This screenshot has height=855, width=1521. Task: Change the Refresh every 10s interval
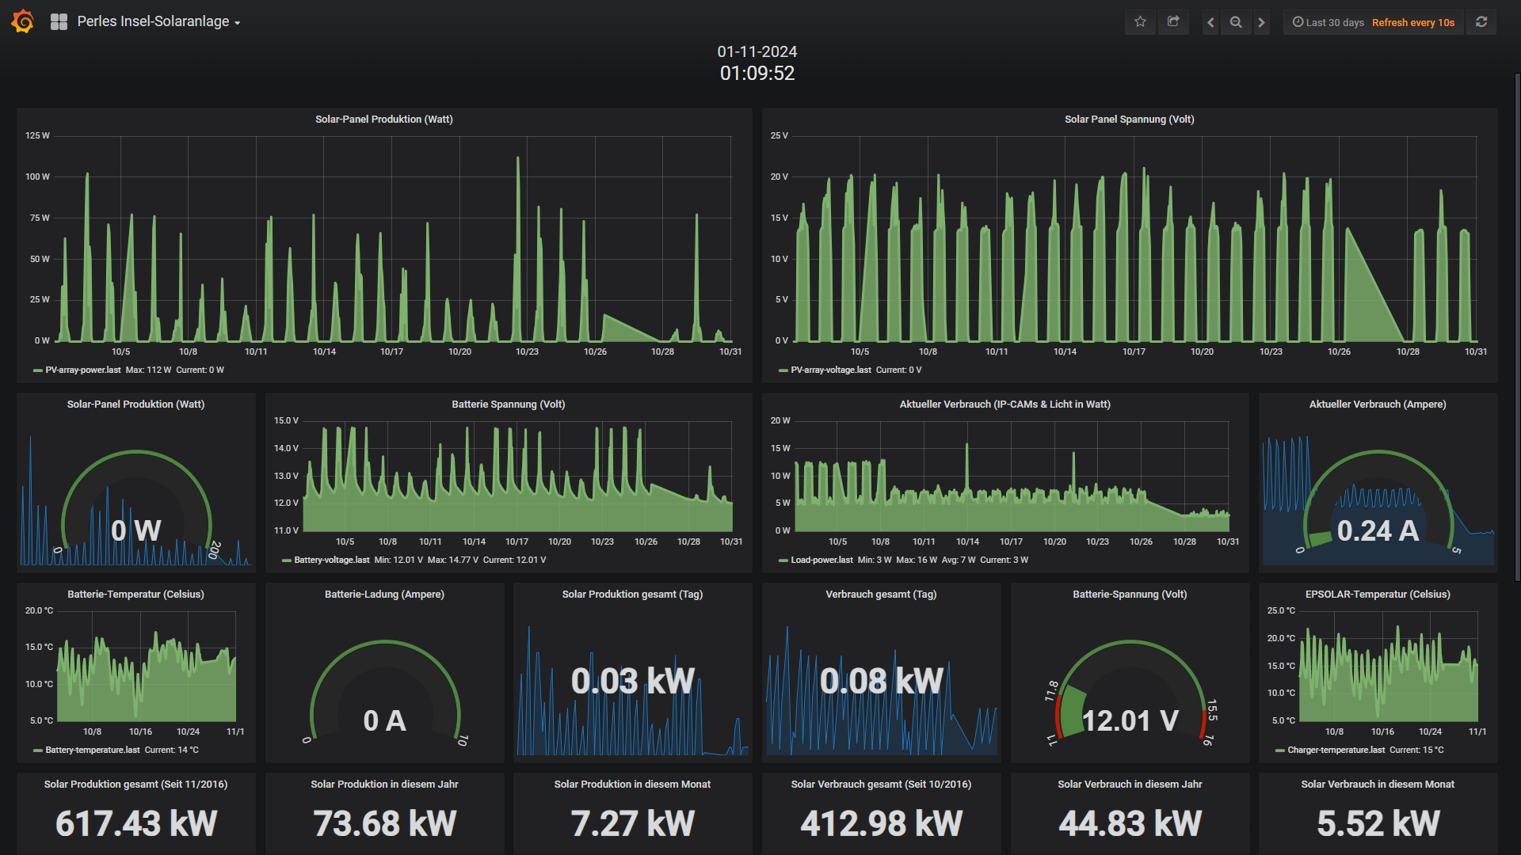(1413, 22)
